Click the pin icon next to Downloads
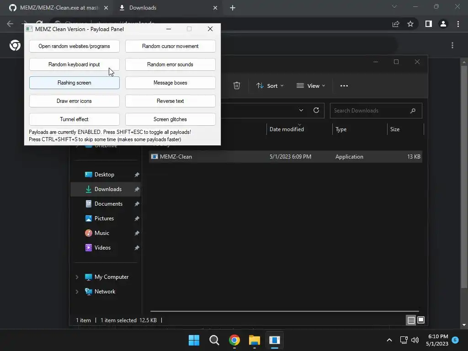Screen dimensions: 468x351 [x=137, y=189]
